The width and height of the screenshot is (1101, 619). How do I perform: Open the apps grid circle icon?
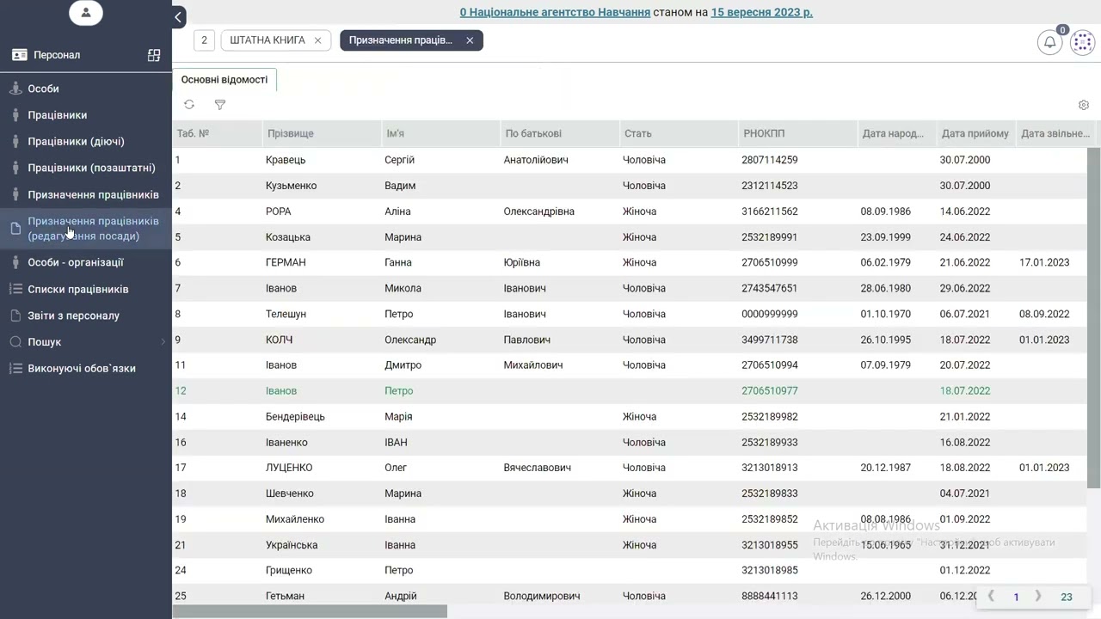[x=1082, y=42]
